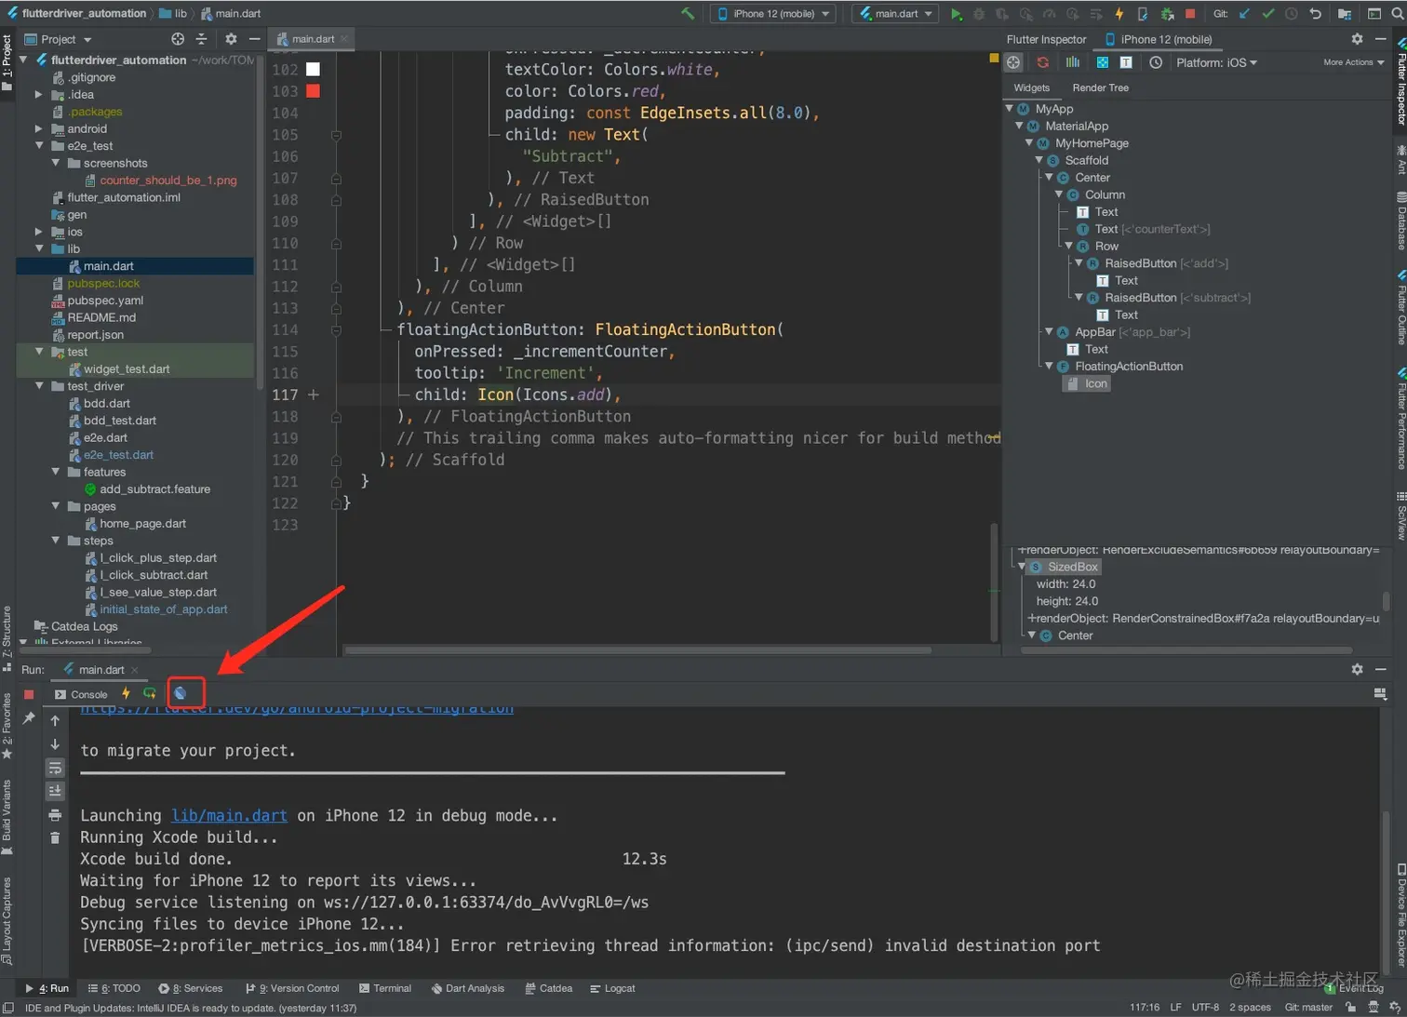Open the TODO tool window

click(114, 988)
